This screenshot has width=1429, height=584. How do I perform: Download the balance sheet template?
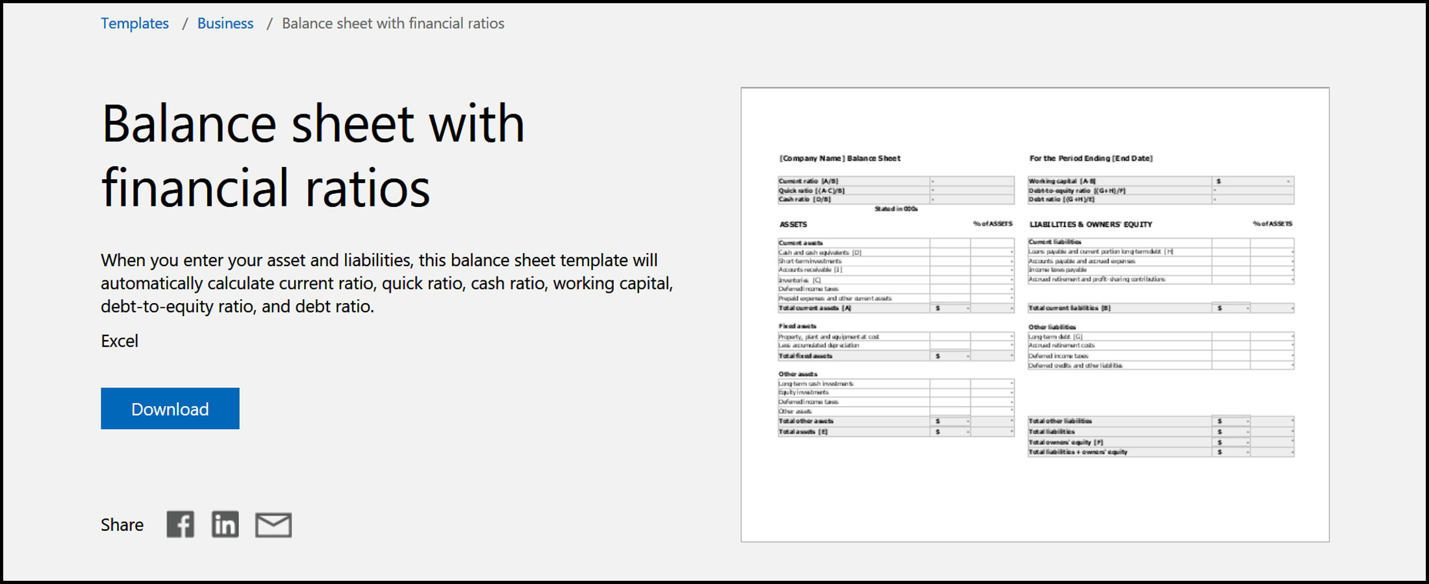click(170, 408)
